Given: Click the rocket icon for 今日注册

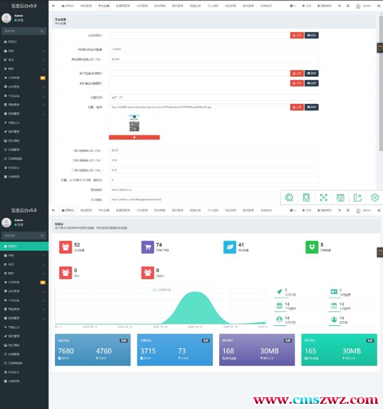Looking at the screenshot, I should (x=279, y=292).
